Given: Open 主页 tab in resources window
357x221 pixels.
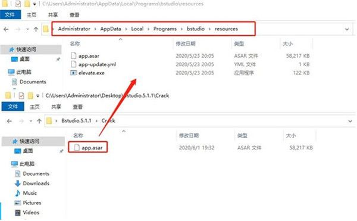Looking at the screenshot, I should pos(32,15).
